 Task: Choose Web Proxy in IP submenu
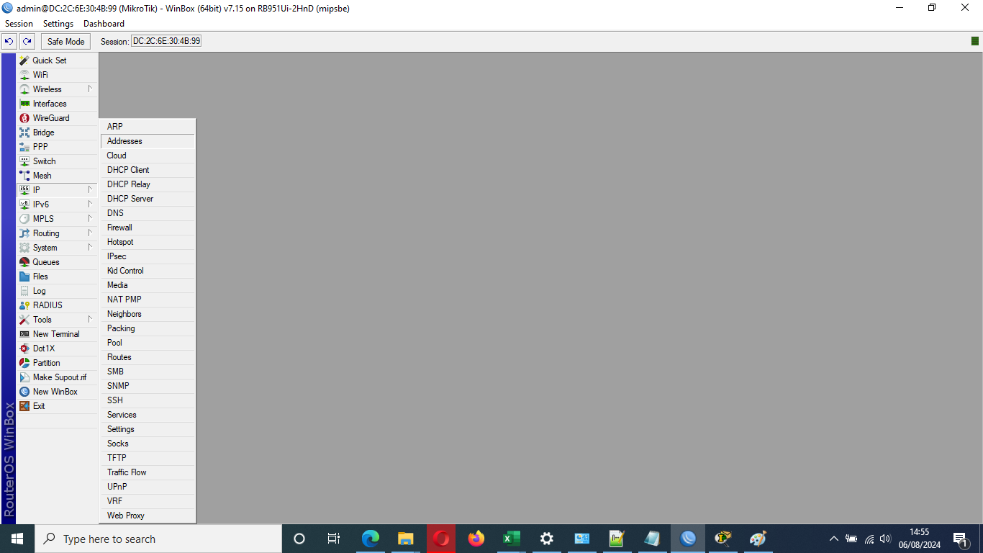(148, 516)
